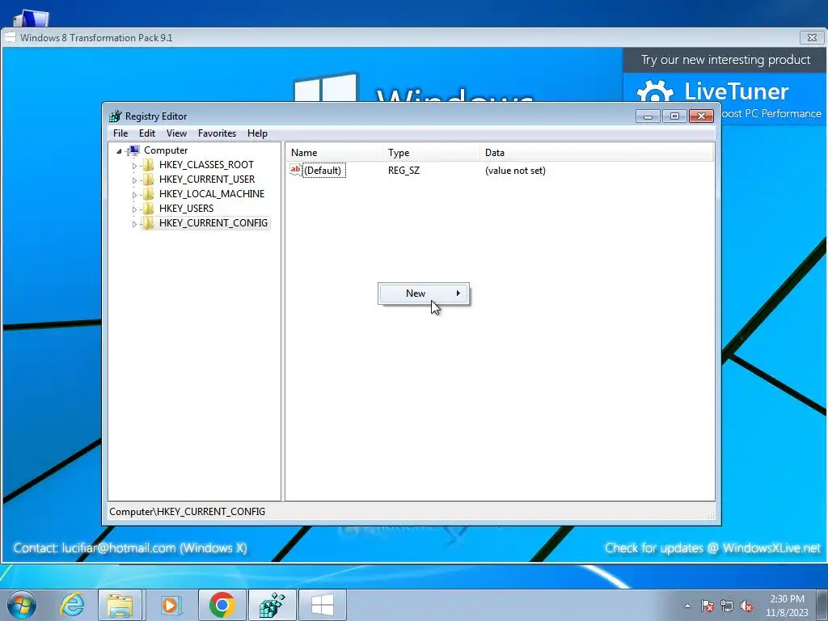Click the muted volume tray icon

pos(746,606)
